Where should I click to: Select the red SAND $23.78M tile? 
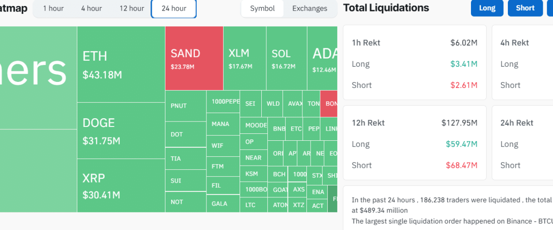pyautogui.click(x=194, y=58)
